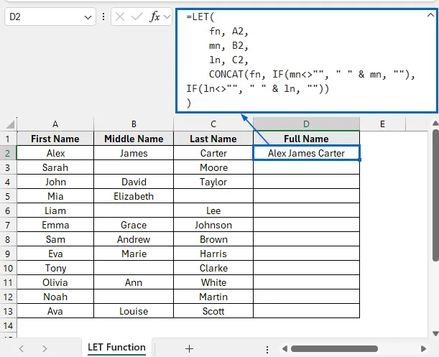Select the cell with Scott
The image size is (439, 357).
(213, 311)
